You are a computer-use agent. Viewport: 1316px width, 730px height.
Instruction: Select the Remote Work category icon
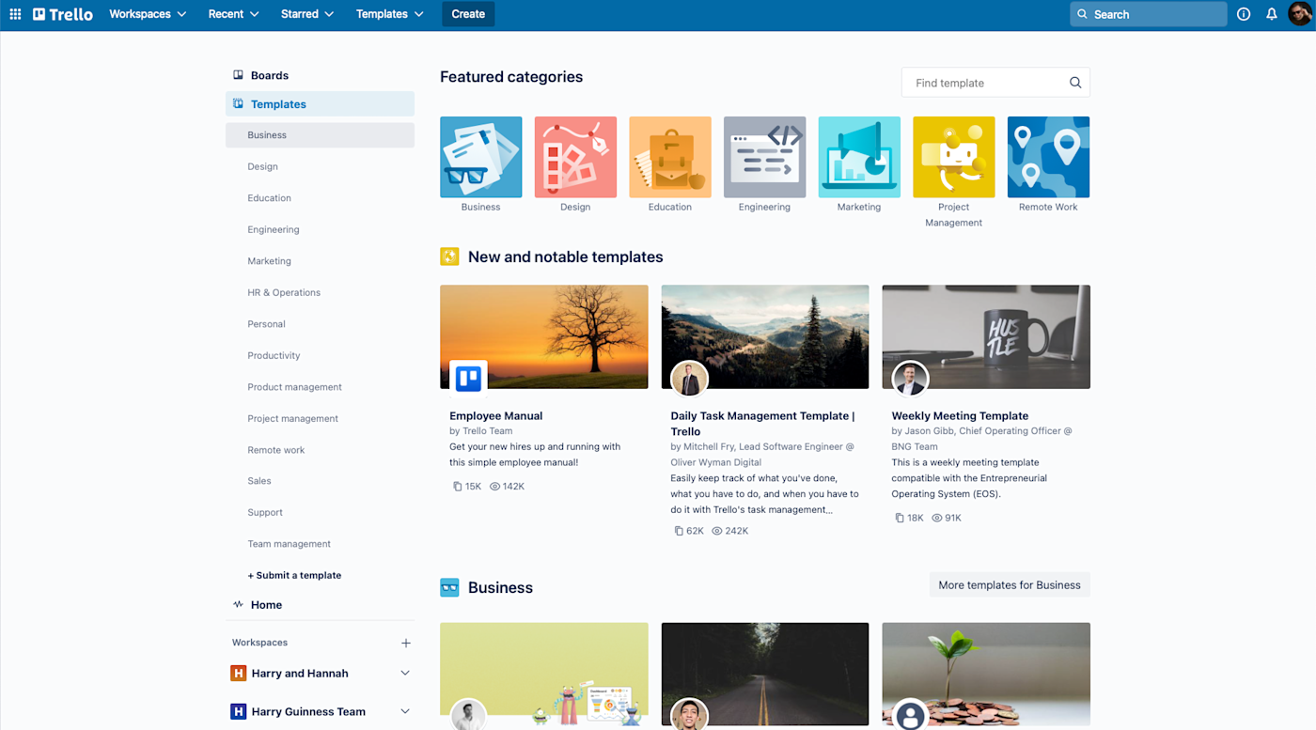click(1048, 157)
